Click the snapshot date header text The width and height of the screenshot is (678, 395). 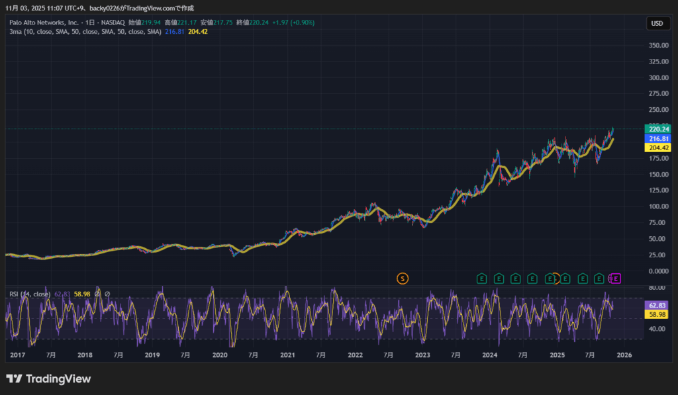[100, 8]
